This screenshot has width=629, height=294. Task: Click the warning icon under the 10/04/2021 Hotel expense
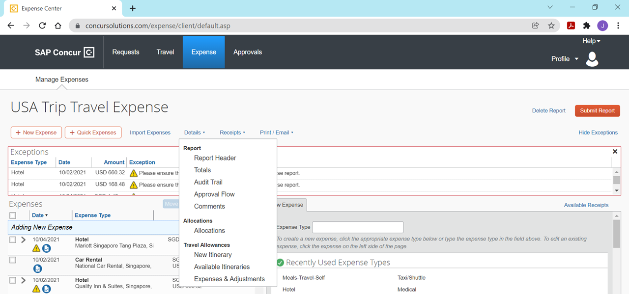click(36, 248)
